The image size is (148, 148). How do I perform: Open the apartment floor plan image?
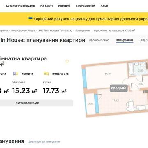click(115, 88)
